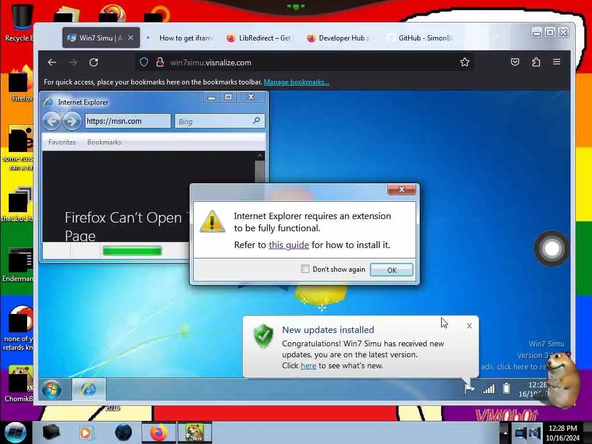Viewport: 592px width, 444px height.
Task: Tick the Don't show again checkbox
Action: click(x=305, y=269)
